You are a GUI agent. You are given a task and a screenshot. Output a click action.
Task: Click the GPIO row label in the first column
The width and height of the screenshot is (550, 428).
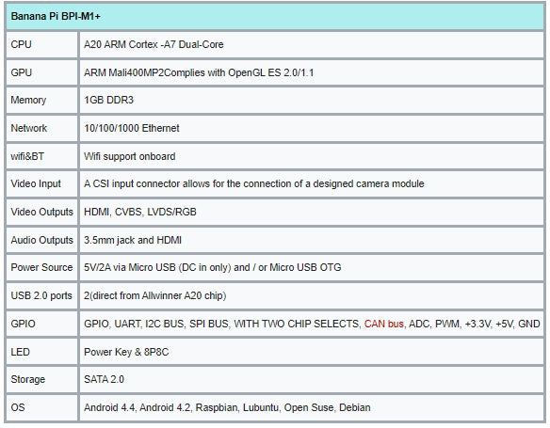24,324
